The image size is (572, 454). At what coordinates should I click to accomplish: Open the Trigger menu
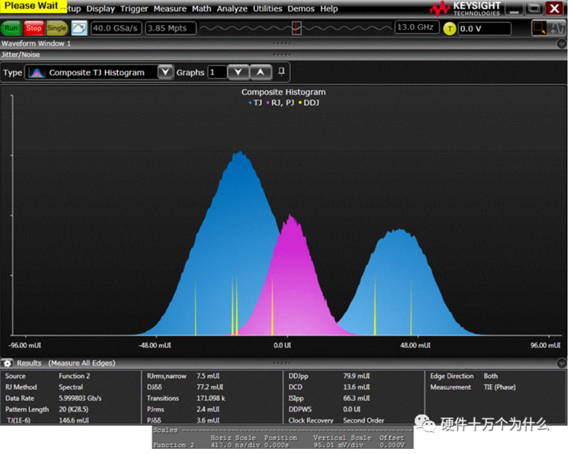pyautogui.click(x=134, y=9)
